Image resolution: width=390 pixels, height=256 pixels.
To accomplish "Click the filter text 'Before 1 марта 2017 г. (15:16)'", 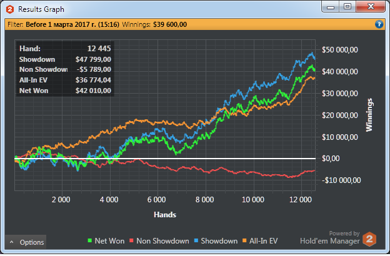I will (x=72, y=24).
